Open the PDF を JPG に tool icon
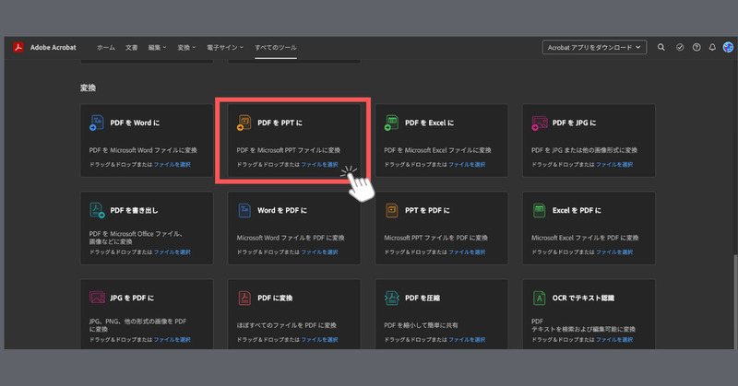The width and height of the screenshot is (738, 386). [x=540, y=123]
